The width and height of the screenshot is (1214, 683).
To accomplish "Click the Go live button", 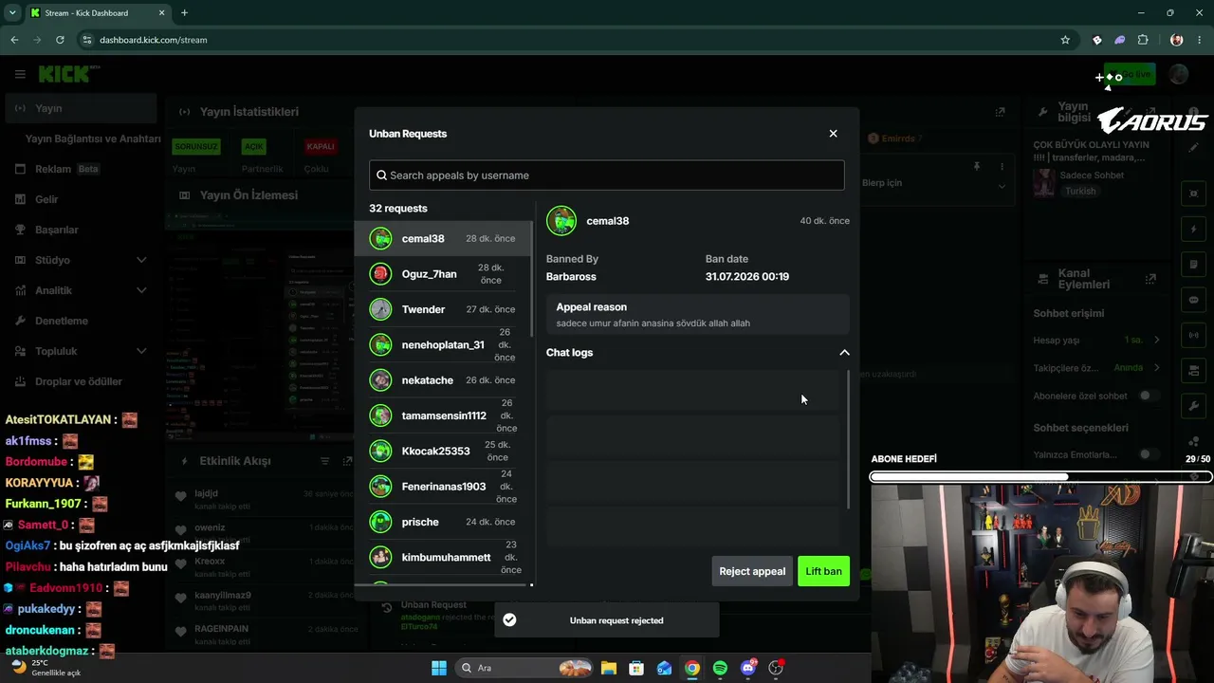I will tap(1130, 75).
